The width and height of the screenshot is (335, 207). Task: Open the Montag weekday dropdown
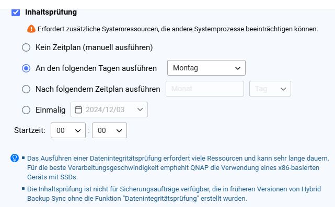coord(206,68)
